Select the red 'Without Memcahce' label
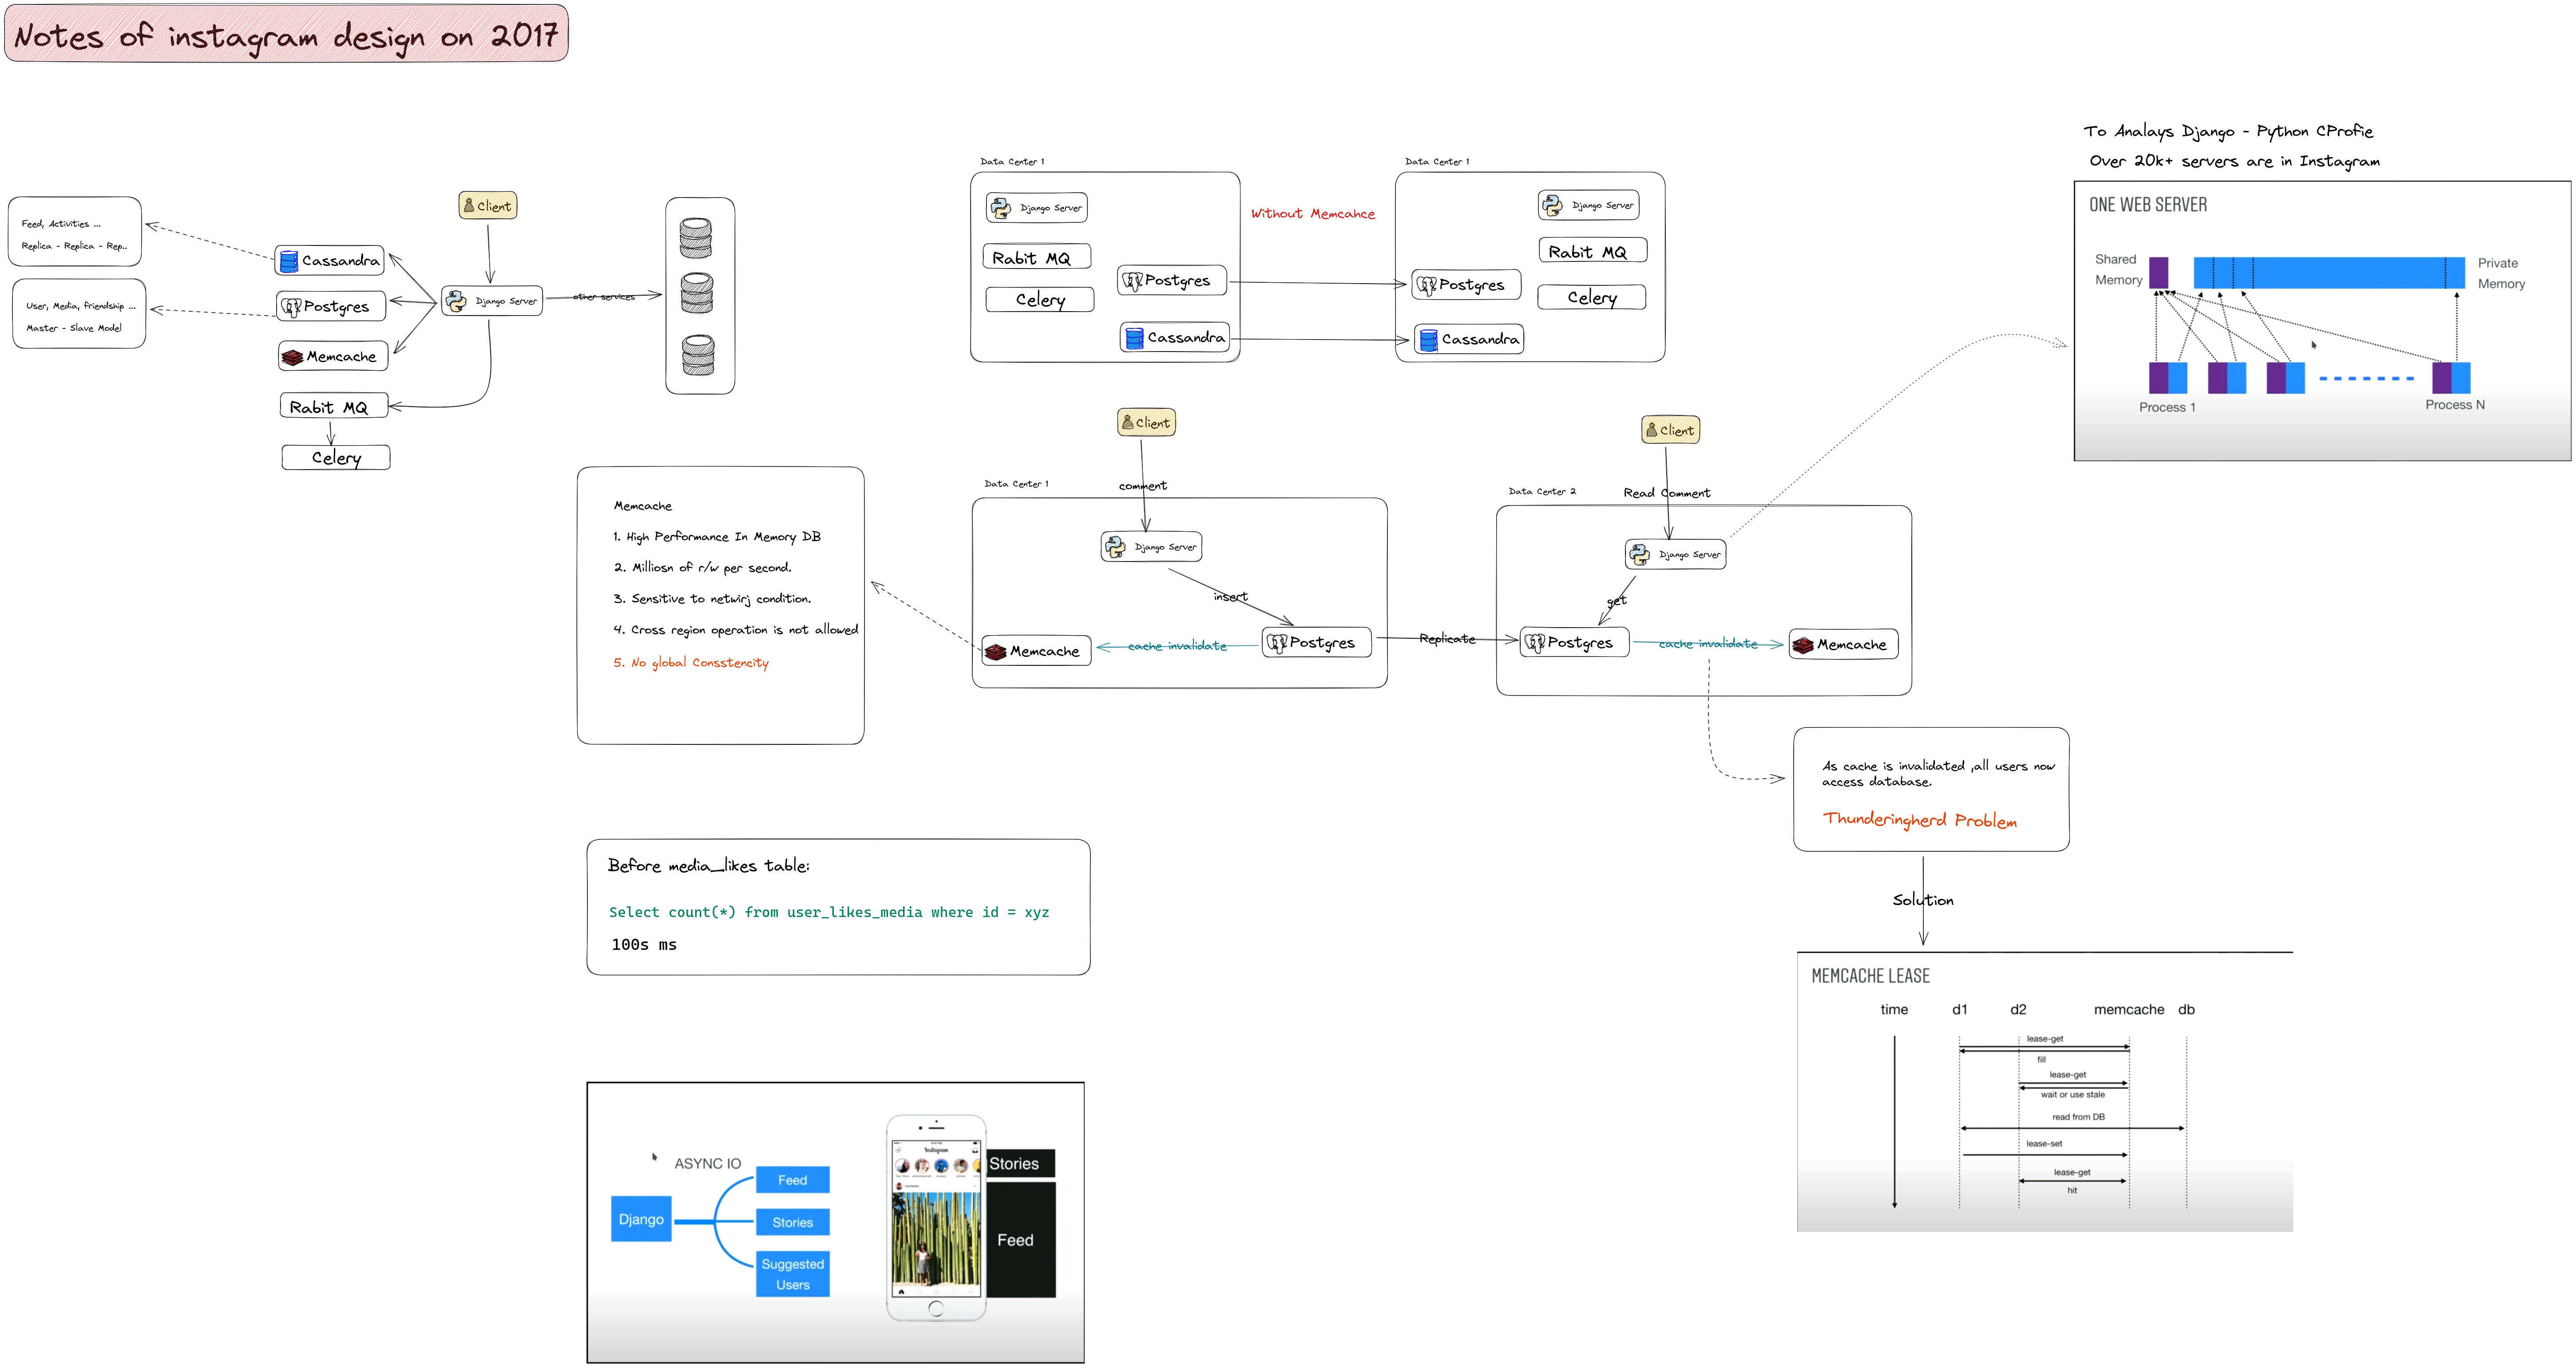The width and height of the screenshot is (2576, 1368). pyautogui.click(x=1313, y=214)
